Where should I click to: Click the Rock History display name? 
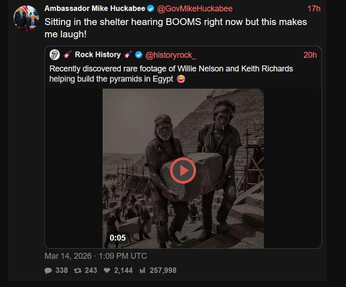click(x=98, y=55)
